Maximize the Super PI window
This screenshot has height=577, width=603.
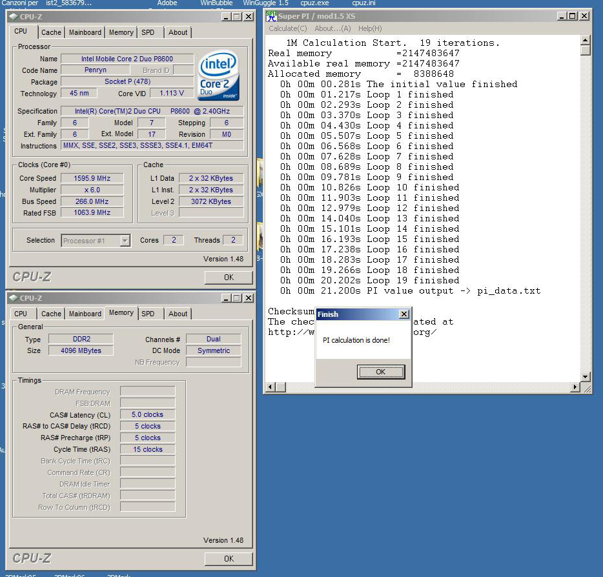(x=573, y=17)
